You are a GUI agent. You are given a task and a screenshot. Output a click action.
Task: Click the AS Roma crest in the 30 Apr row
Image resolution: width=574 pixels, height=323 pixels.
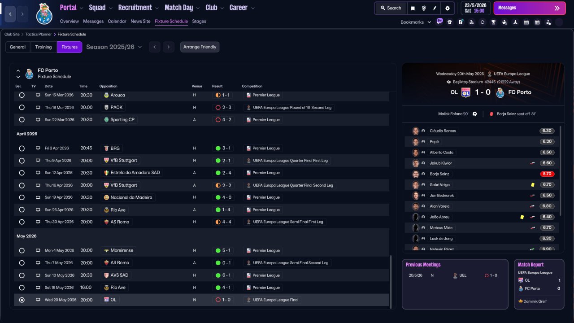106,222
